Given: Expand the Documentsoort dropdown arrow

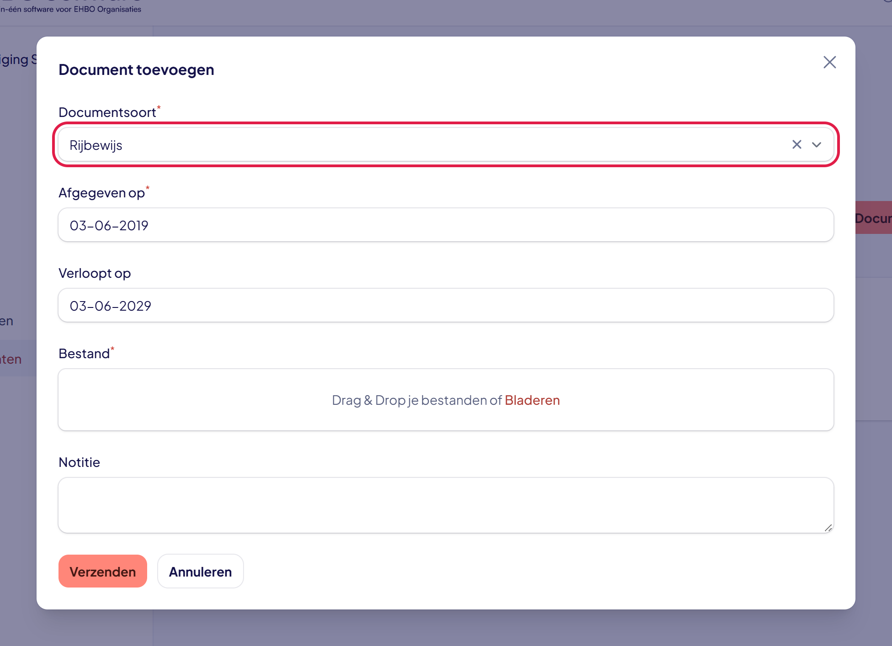Looking at the screenshot, I should [x=817, y=144].
